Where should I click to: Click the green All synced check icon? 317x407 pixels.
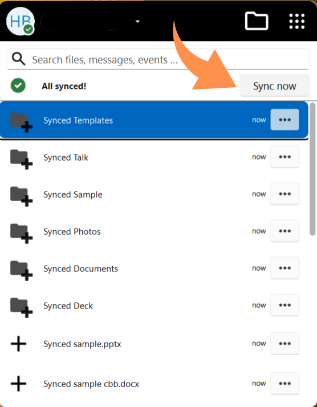[18, 86]
